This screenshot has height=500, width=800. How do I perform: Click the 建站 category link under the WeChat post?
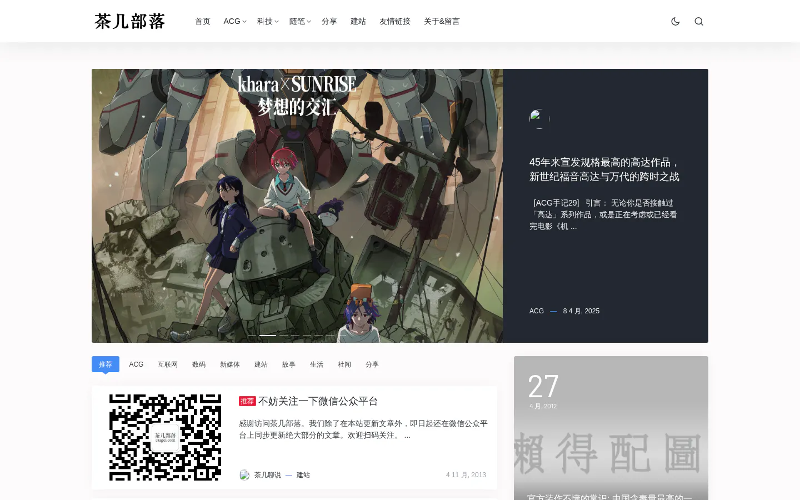click(303, 475)
